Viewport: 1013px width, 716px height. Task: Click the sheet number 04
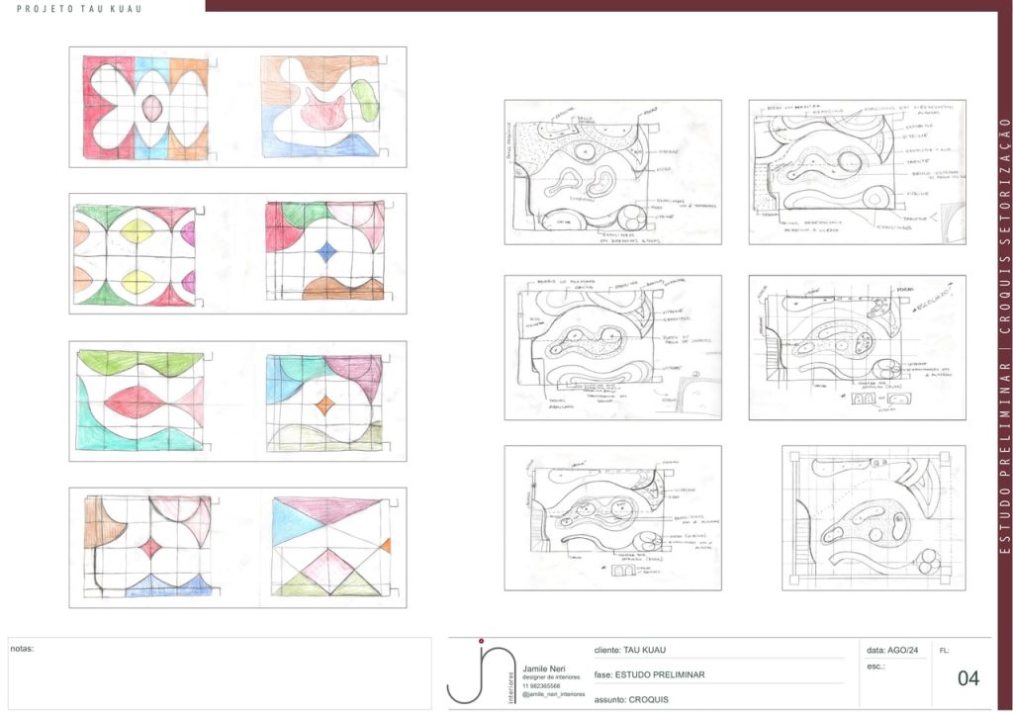pos(968,678)
